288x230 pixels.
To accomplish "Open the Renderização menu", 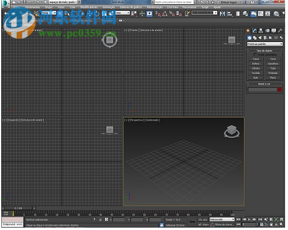I will [155, 7].
